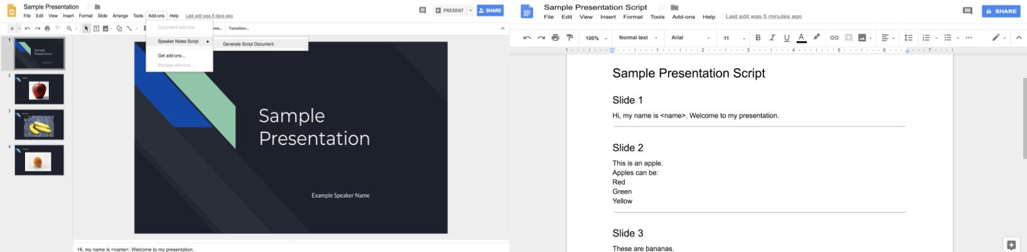Screen dimensions: 1027x252
Task: Toggle Underline formatting
Action: 787,38
